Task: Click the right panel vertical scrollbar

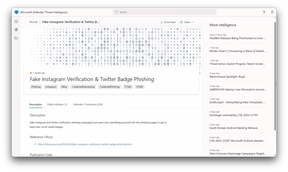Action: point(275,76)
